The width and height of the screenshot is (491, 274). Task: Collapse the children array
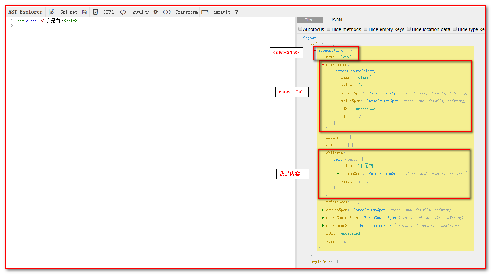point(322,153)
